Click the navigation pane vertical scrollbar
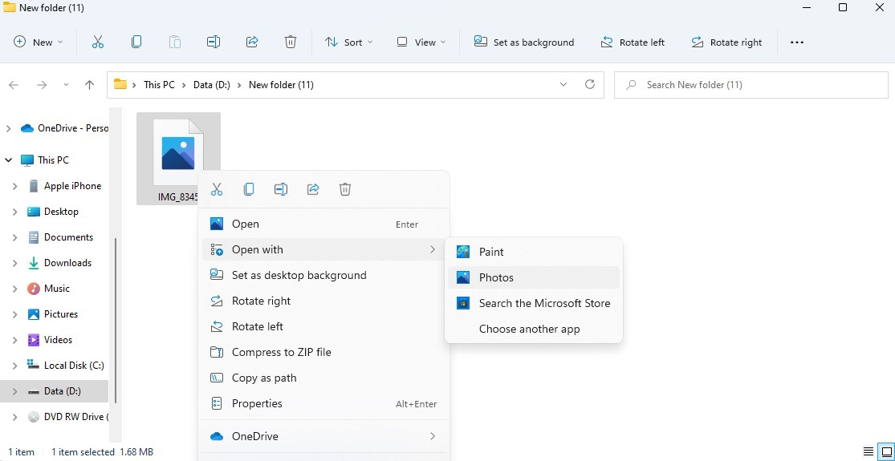 pos(116,321)
